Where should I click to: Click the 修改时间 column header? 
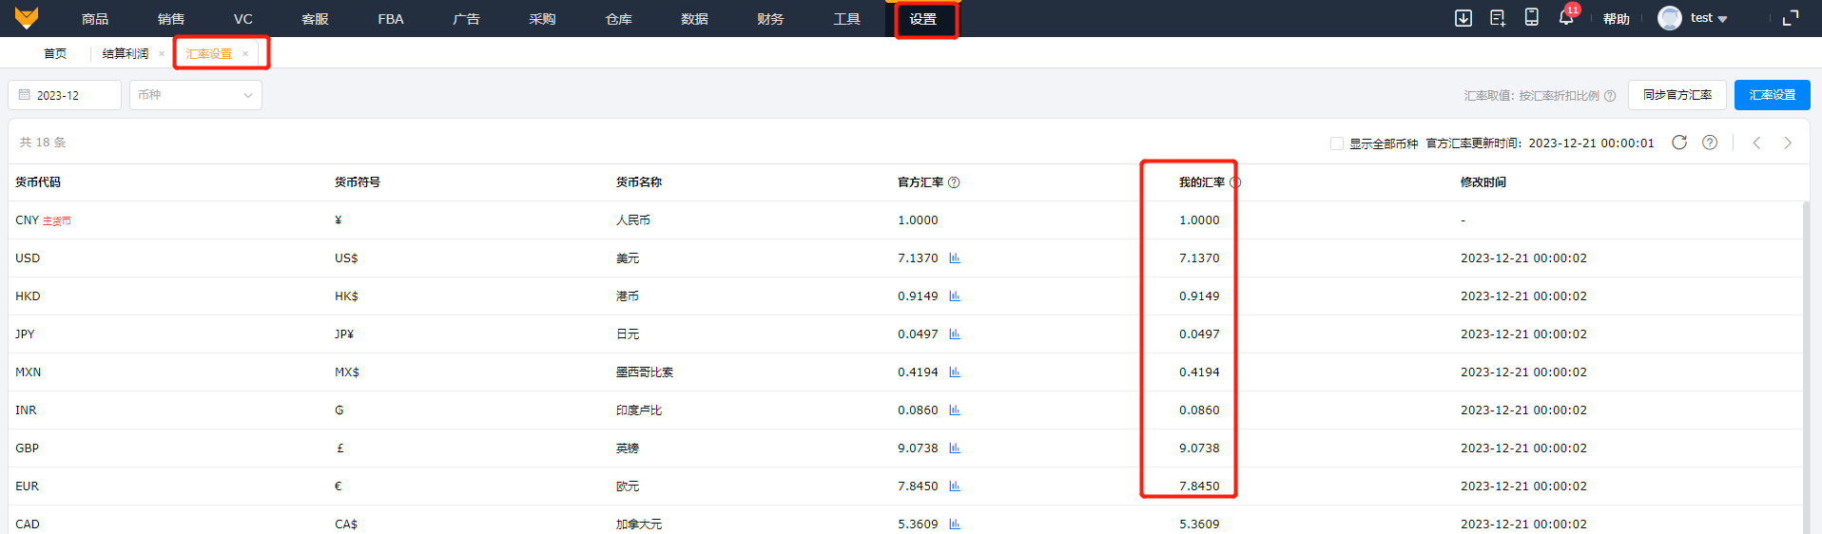coord(1483,182)
